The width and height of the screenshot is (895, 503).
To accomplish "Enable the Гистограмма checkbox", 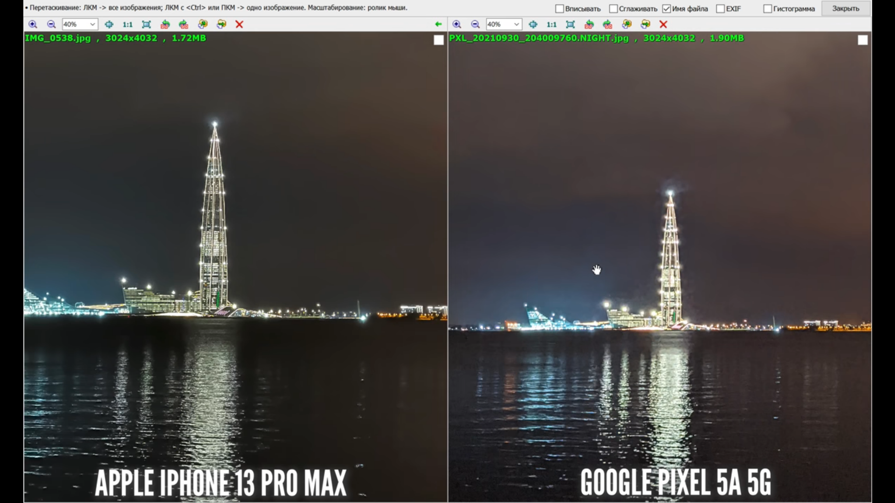I will point(767,9).
